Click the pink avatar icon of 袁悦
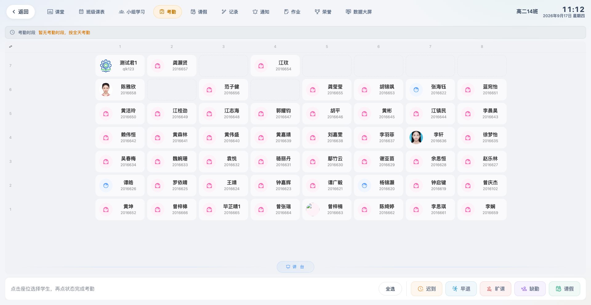The width and height of the screenshot is (591, 305). tap(209, 162)
